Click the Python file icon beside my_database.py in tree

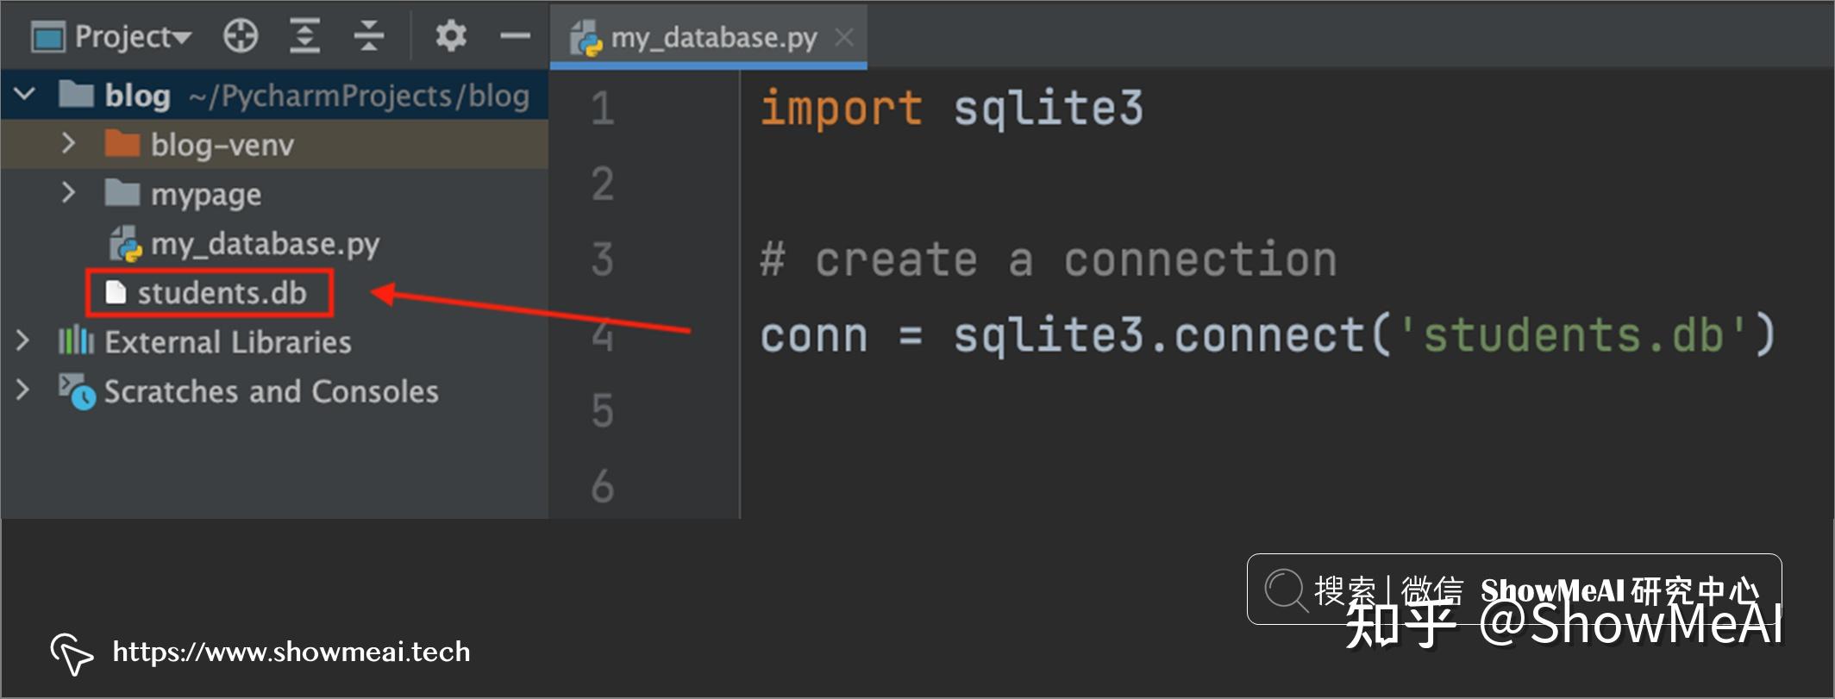pos(126,244)
